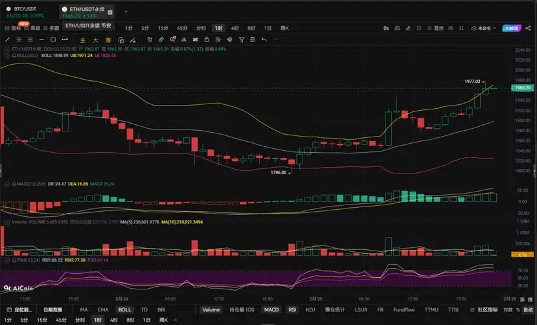Select the horizontal line drawing tool
Viewport: 537px width, 325px height.
point(42,39)
